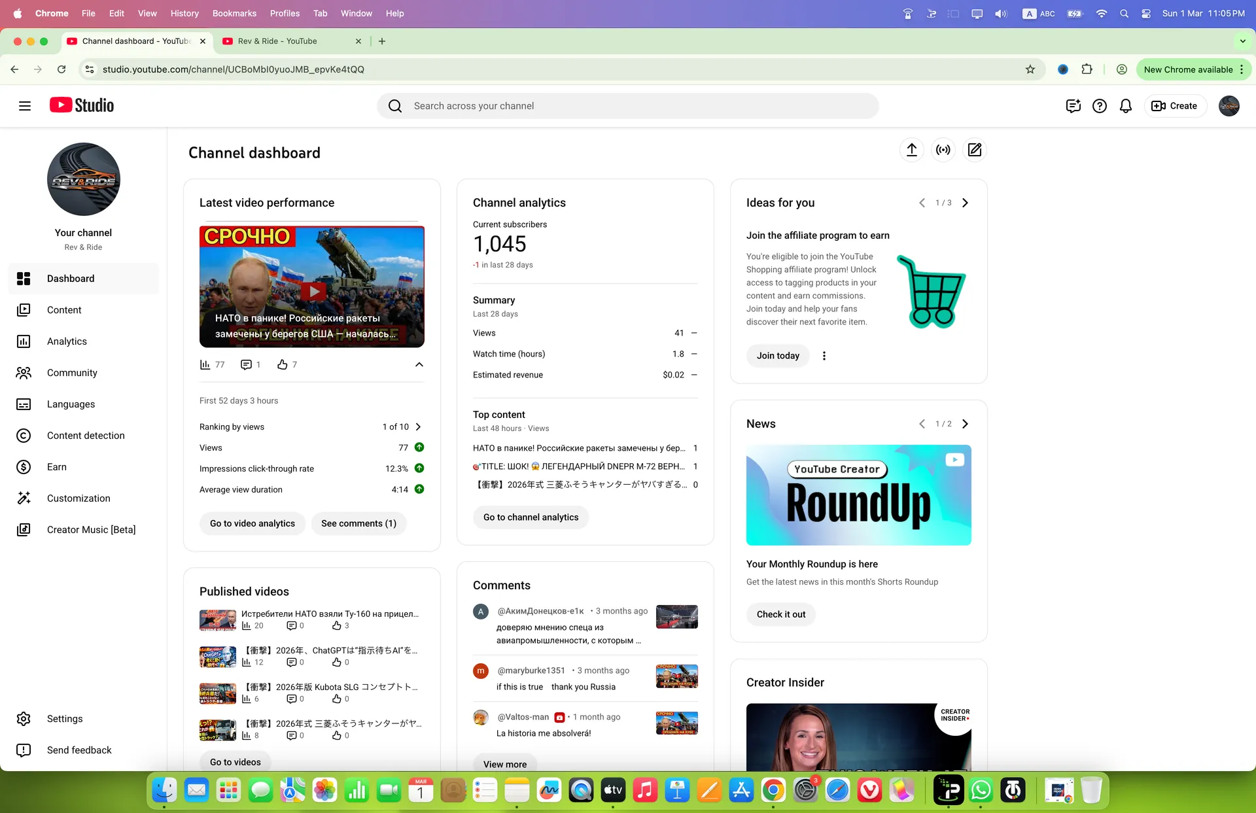Open the top content row starting 🎯TITLE: ШОК!
The height and width of the screenshot is (813, 1256).
pyautogui.click(x=585, y=466)
